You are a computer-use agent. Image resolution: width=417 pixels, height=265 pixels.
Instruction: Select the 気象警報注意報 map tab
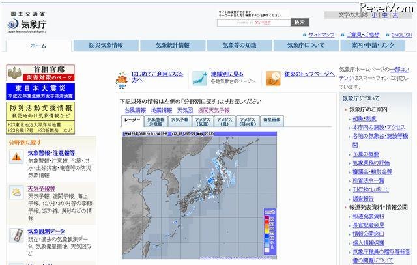pyautogui.click(x=156, y=122)
